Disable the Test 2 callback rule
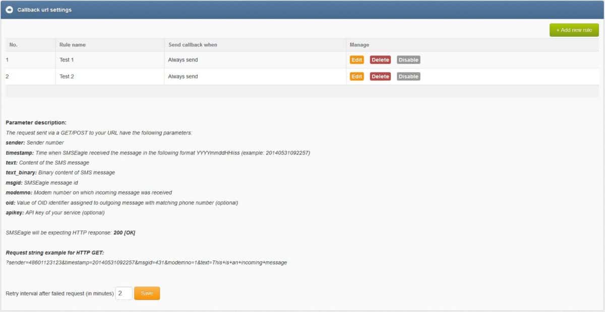 click(x=408, y=76)
